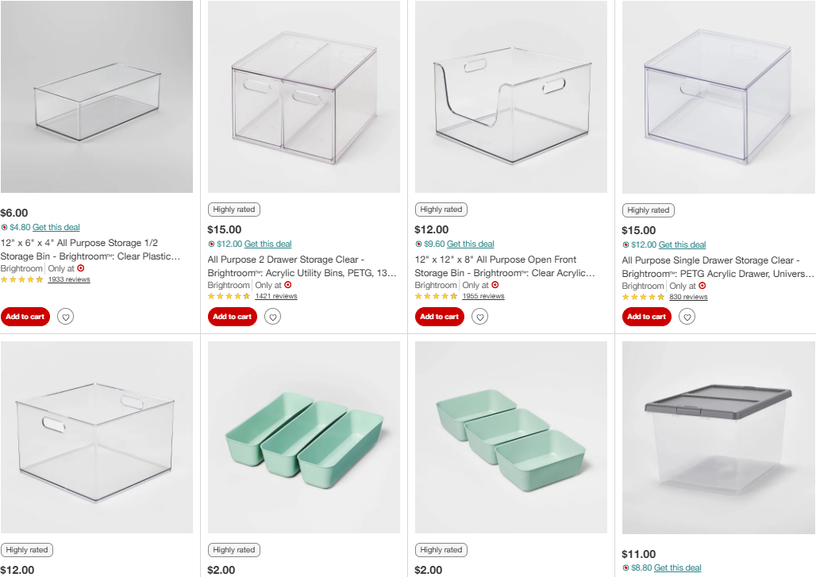Open the Brightroom brand link under Single Drawer
Screen dimensions: 816x577
[x=643, y=287]
